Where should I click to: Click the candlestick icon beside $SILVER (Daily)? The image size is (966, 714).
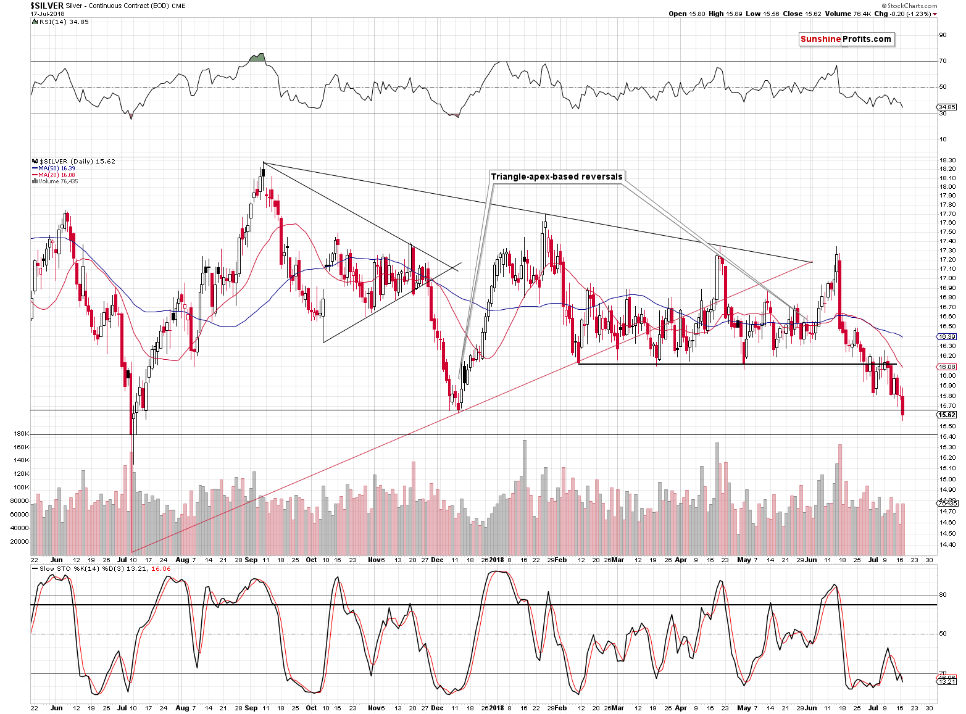[34, 161]
